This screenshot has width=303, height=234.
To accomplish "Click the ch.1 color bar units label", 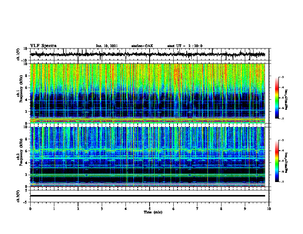I will click(x=287, y=99).
